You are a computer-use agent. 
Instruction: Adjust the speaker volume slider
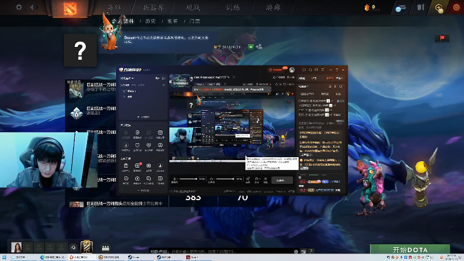(x=225, y=179)
